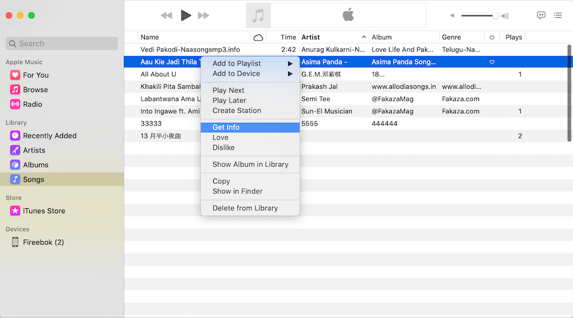Open For You in the sidebar

tap(36, 75)
